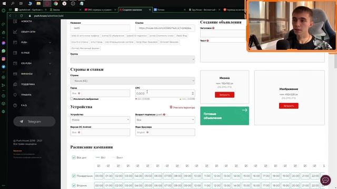Toggle the Вторник row checkbox
Screen dimensions: 337x189
click(74, 185)
